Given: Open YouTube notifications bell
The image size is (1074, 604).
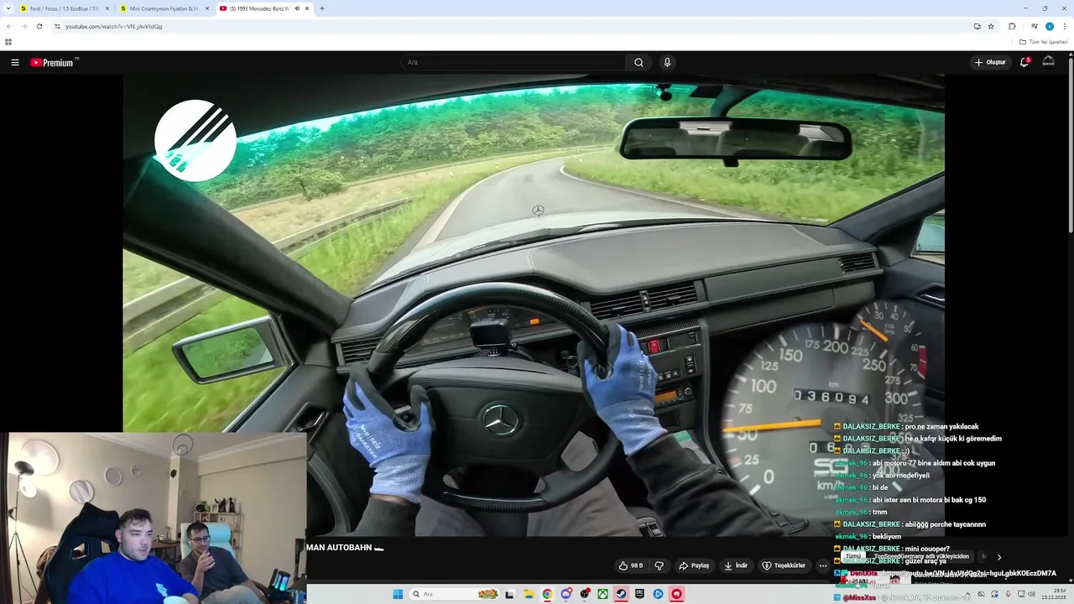Looking at the screenshot, I should [1024, 62].
